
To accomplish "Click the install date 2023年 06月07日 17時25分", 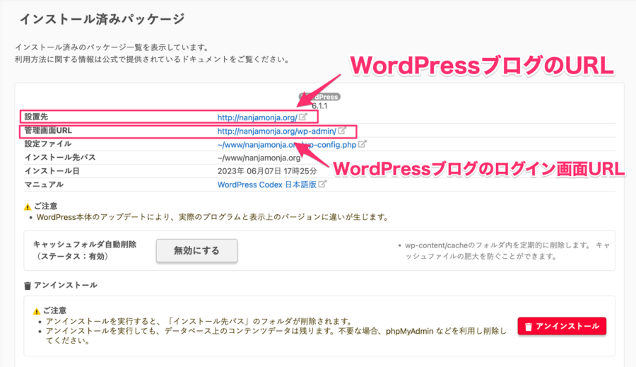I will point(267,171).
